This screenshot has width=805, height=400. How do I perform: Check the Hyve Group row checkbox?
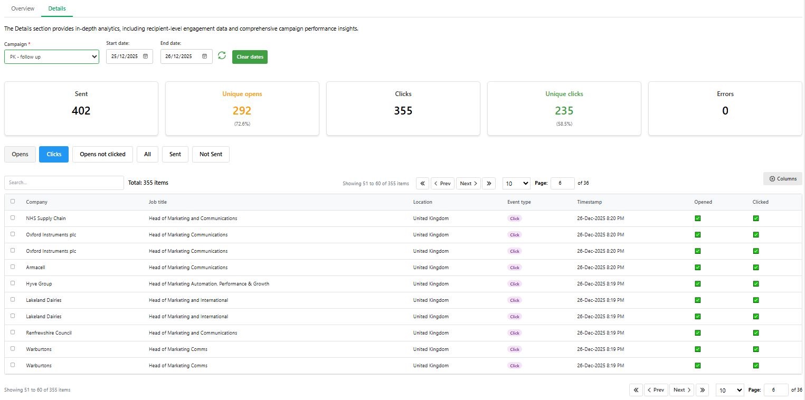[x=13, y=283]
